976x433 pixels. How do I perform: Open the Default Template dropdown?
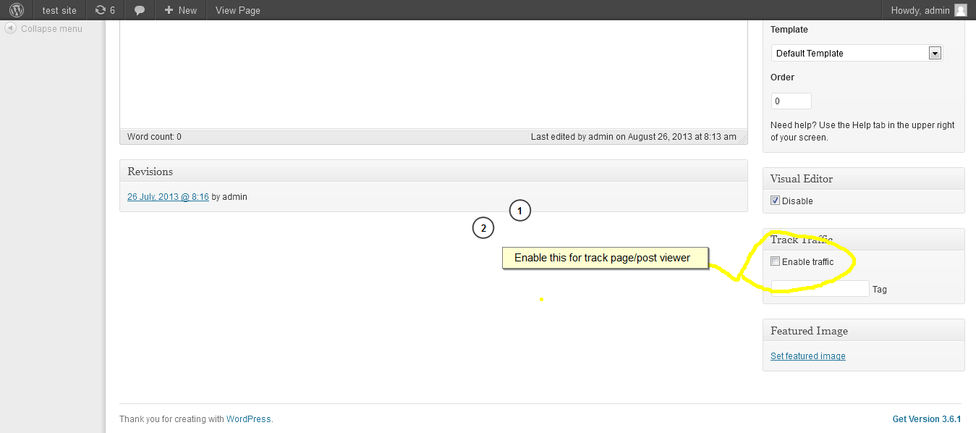click(x=857, y=53)
